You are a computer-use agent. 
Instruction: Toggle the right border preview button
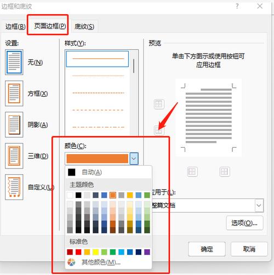click(x=224, y=172)
